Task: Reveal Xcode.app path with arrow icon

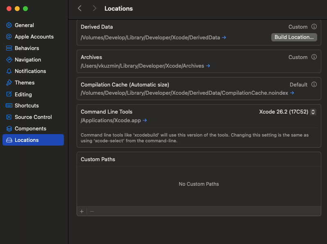Action: point(145,121)
